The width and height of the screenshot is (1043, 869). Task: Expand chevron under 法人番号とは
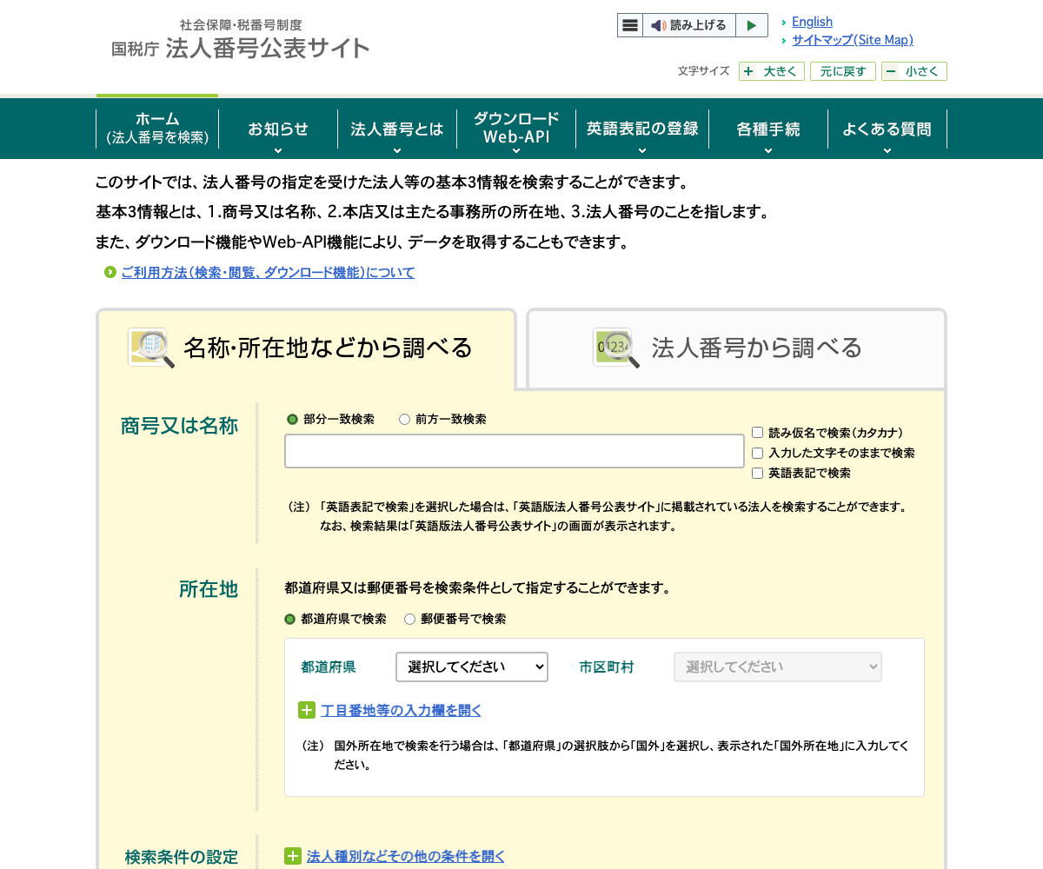pos(397,150)
